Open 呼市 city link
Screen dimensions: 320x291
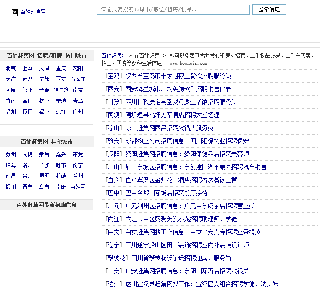[x=61, y=165]
